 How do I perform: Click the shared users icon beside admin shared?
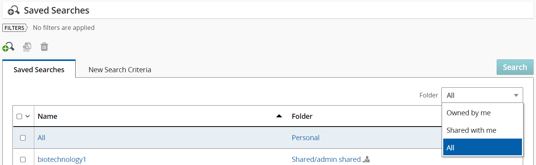[x=366, y=159]
